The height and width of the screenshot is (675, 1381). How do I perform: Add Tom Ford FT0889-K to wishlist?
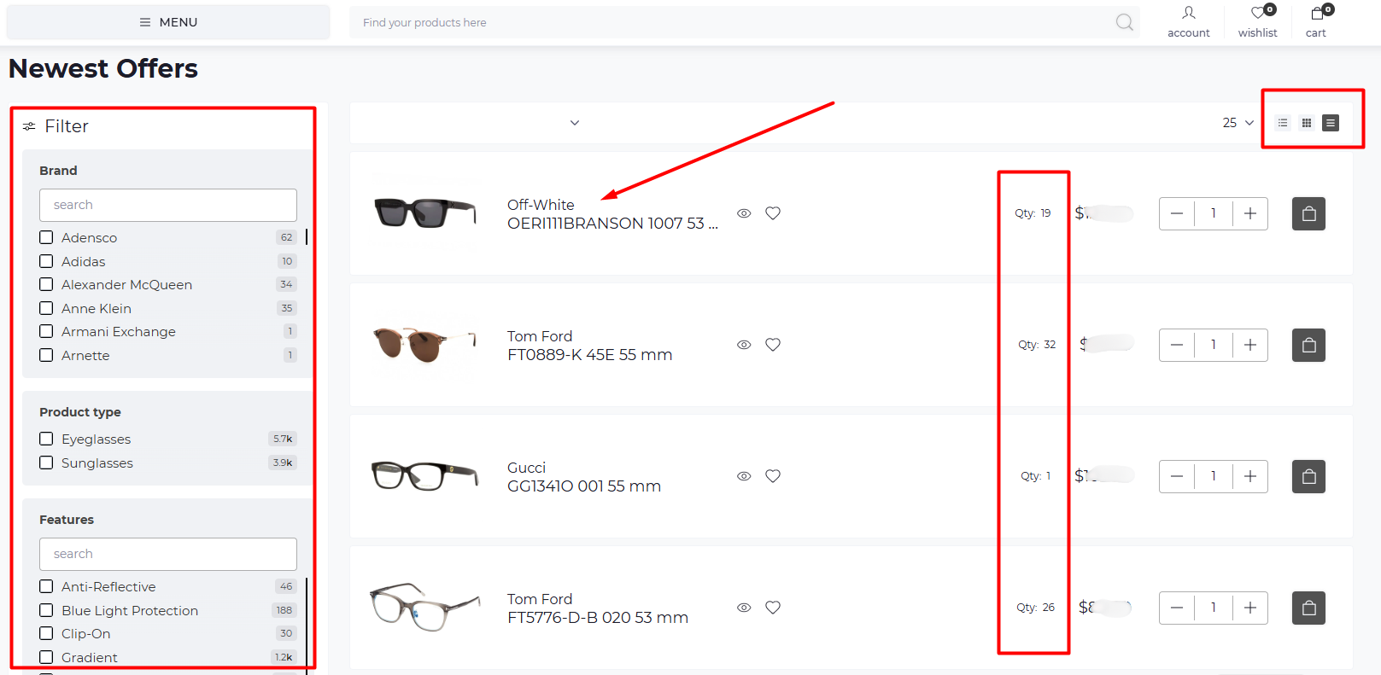point(773,345)
